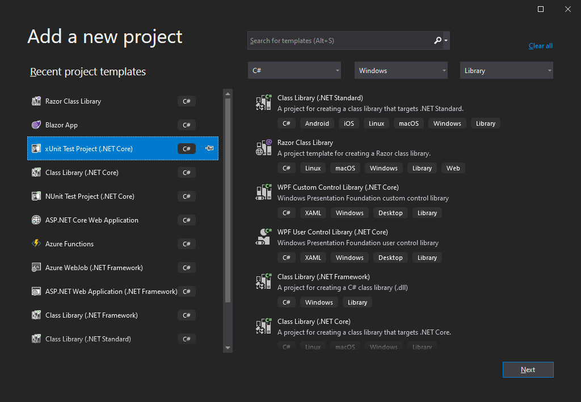Click the WPF User Control Library icon
The image size is (581, 402).
click(263, 237)
